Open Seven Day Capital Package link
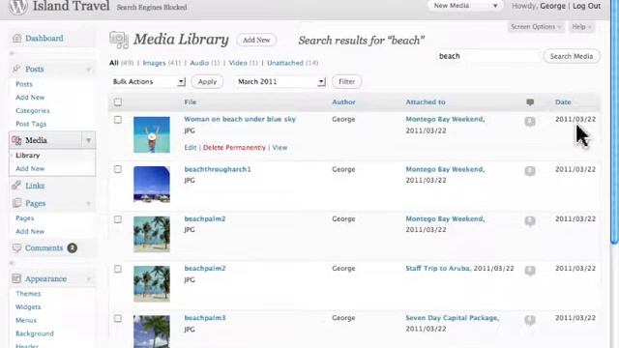This screenshot has height=348, width=619. 453,318
